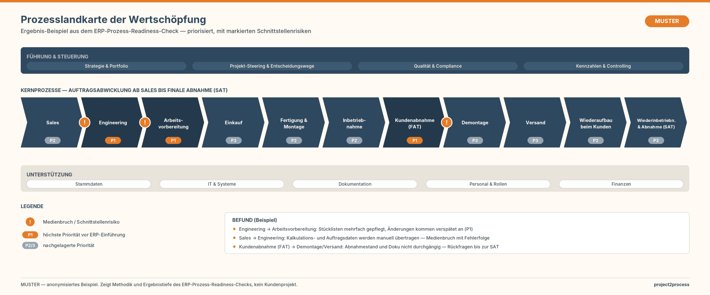Select the Kennzahlen & Controlling pill
This screenshot has width=710, height=295.
[603, 66]
